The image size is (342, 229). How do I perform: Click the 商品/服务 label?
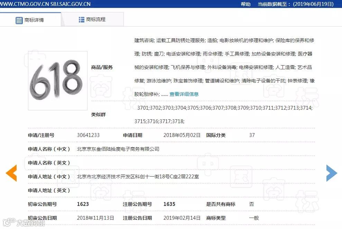(x=102, y=67)
